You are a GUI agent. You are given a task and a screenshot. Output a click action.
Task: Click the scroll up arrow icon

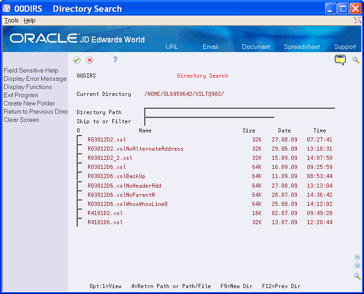[x=357, y=257]
